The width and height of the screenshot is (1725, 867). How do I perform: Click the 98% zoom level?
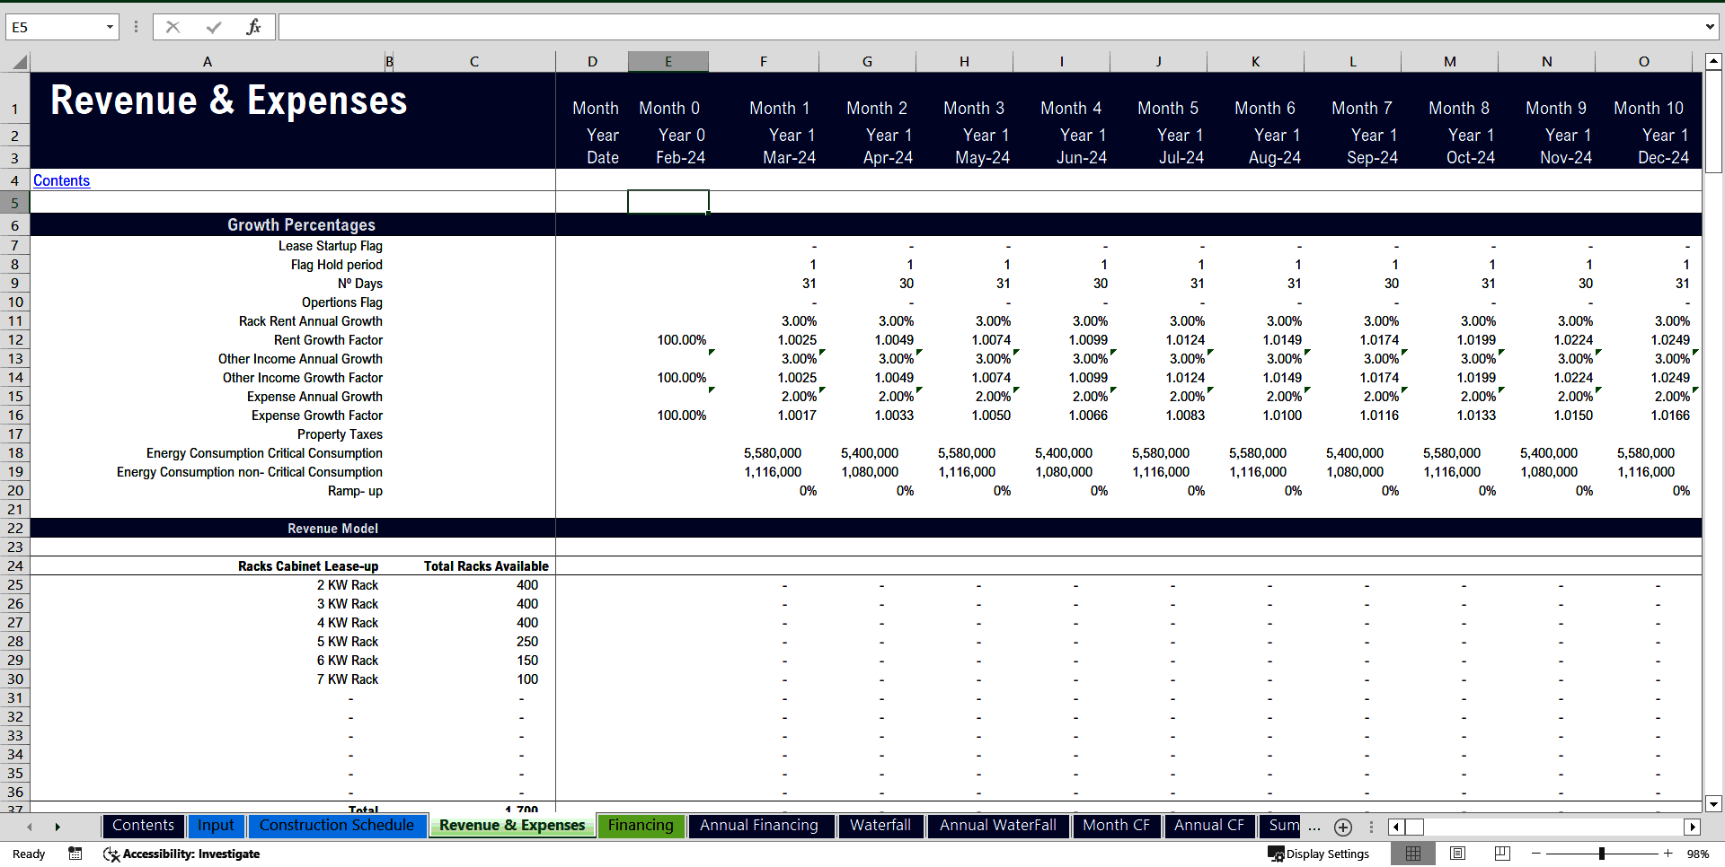pyautogui.click(x=1698, y=854)
